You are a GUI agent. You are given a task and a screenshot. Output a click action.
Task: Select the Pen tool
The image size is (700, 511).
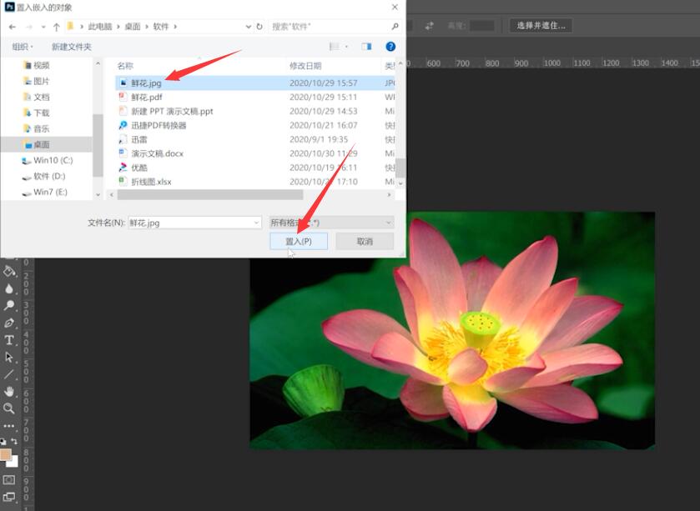pyautogui.click(x=9, y=323)
